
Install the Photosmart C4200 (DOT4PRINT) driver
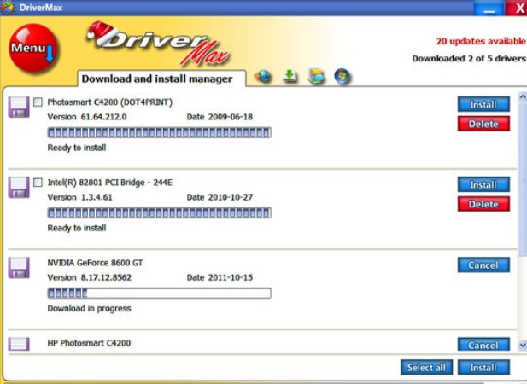(483, 104)
